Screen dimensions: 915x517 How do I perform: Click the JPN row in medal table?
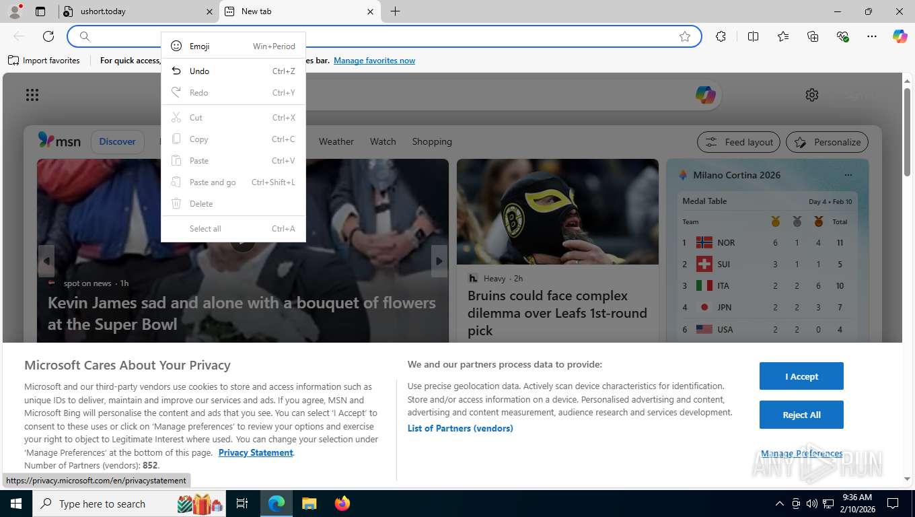[766, 307]
